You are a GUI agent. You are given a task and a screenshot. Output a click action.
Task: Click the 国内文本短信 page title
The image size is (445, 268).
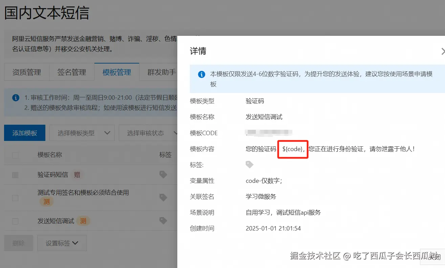click(47, 13)
